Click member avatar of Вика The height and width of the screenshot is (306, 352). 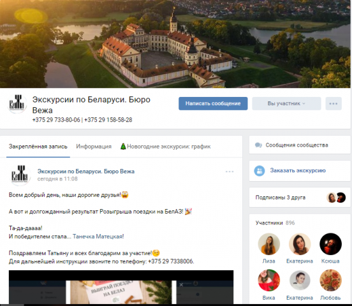268,280
